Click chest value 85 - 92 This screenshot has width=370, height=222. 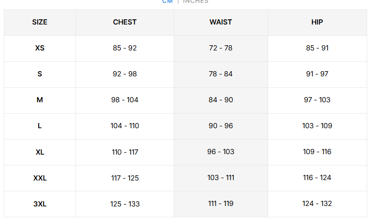[x=125, y=48]
